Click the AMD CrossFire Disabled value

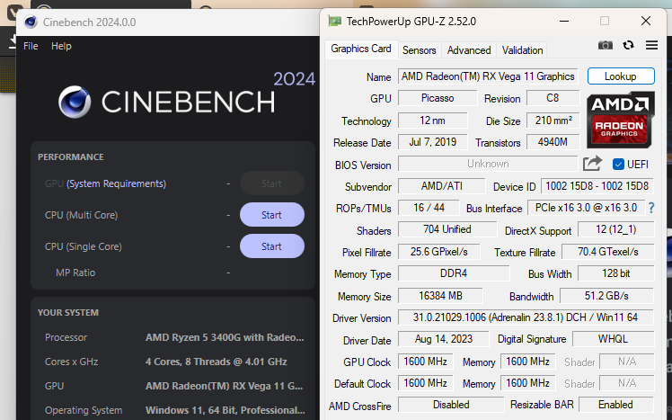coord(451,405)
